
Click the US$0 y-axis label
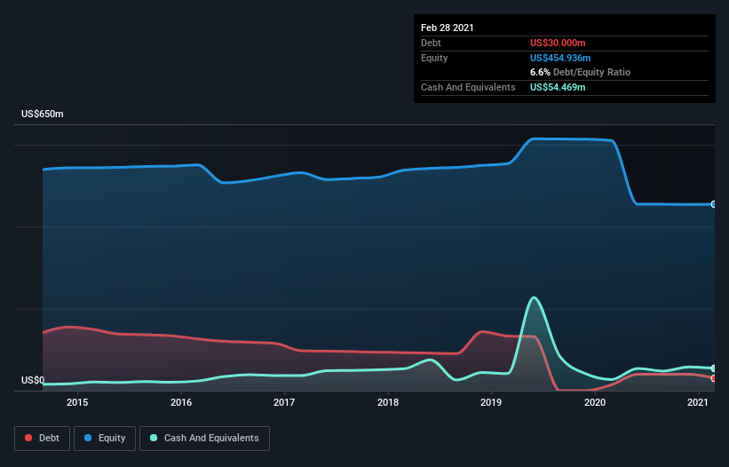pos(33,380)
